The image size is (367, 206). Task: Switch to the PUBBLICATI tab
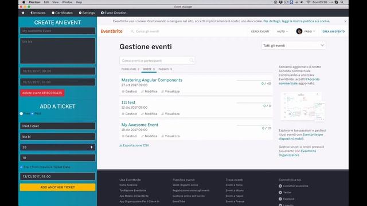click(x=130, y=69)
